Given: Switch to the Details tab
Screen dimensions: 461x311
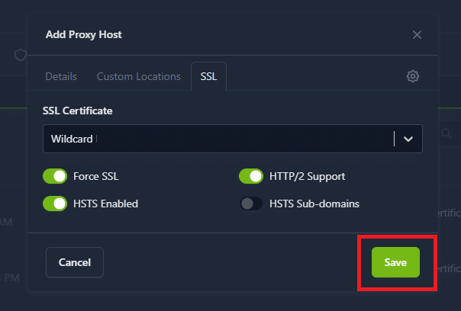Looking at the screenshot, I should [61, 76].
